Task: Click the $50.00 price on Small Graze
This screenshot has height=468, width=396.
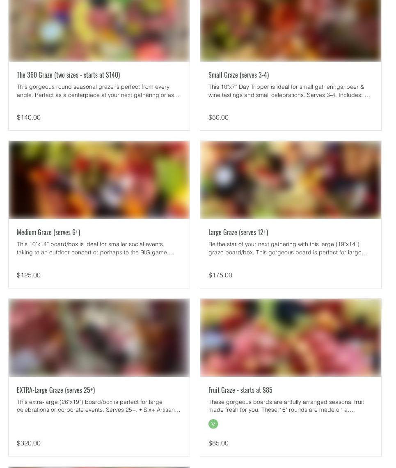Action: [x=218, y=117]
